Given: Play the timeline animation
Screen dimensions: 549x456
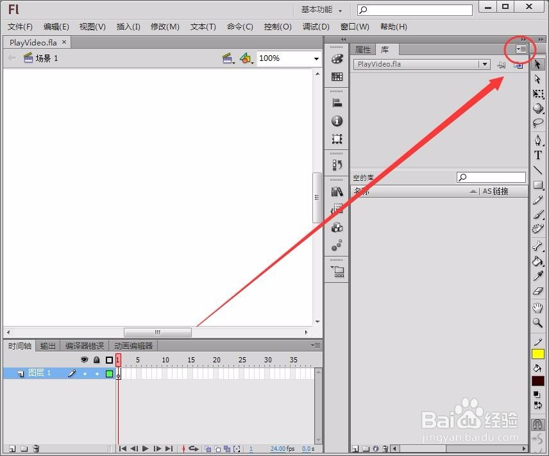Looking at the screenshot, I should [x=146, y=449].
